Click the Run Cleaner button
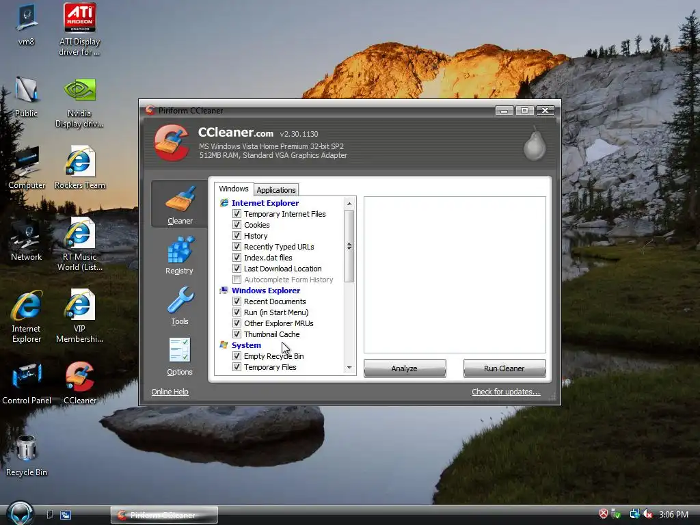 pyautogui.click(x=504, y=368)
